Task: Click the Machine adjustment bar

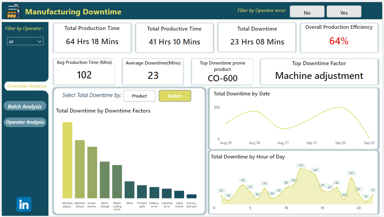Action: coord(67,160)
